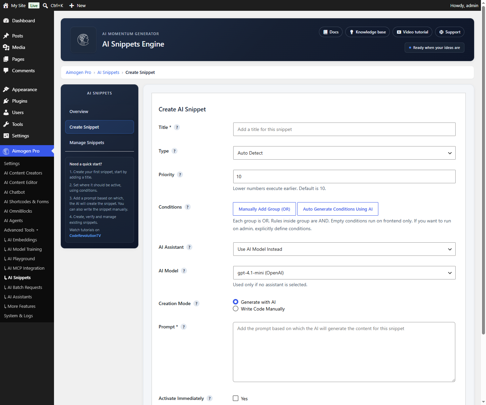Click the Appearance paintbrush icon
The width and height of the screenshot is (486, 405).
pyautogui.click(x=6, y=89)
